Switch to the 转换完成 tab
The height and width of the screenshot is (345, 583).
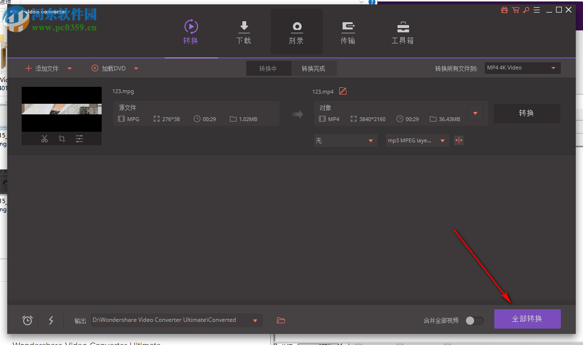tap(314, 68)
